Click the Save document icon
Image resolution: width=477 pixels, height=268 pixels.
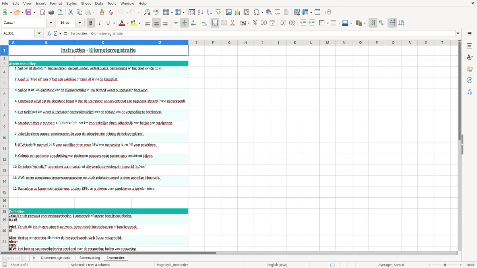[28, 12]
